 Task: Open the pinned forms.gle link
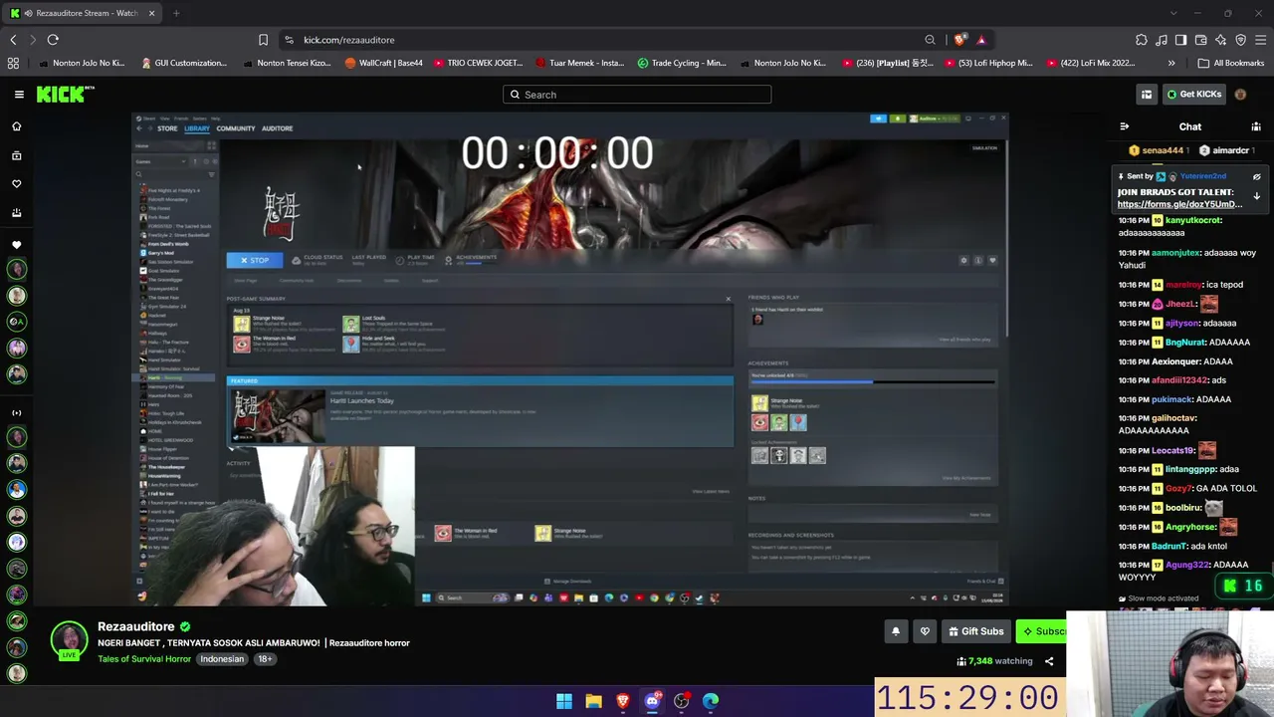1179,204
